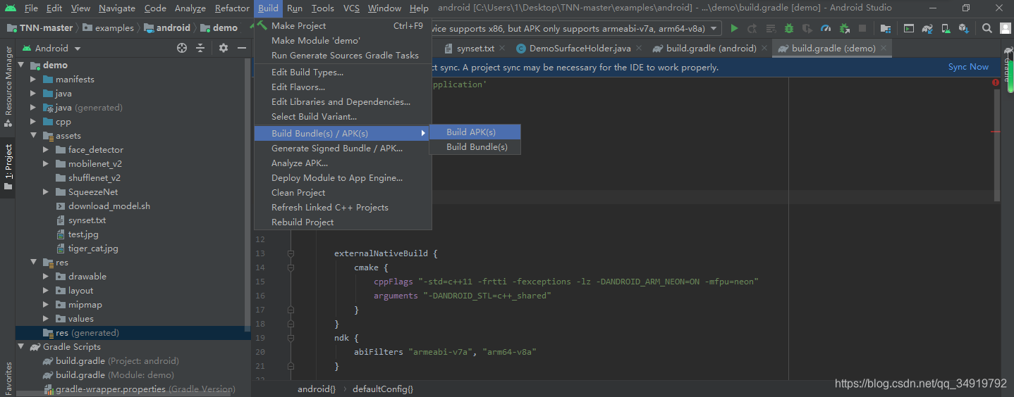1014x397 pixels.
Task: Open the device selector dropdown arrow
Action: tap(714, 28)
